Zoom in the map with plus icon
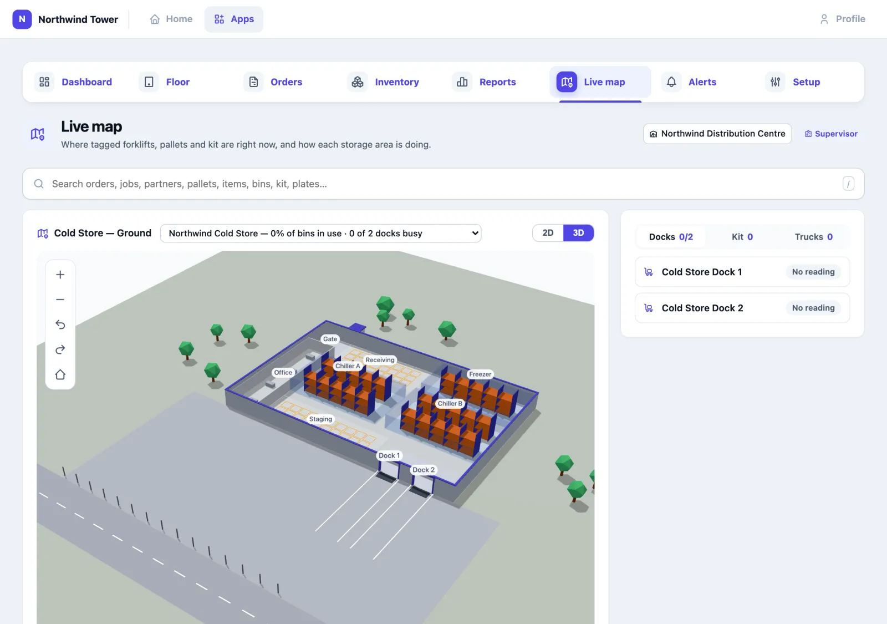The width and height of the screenshot is (887, 624). click(x=60, y=275)
